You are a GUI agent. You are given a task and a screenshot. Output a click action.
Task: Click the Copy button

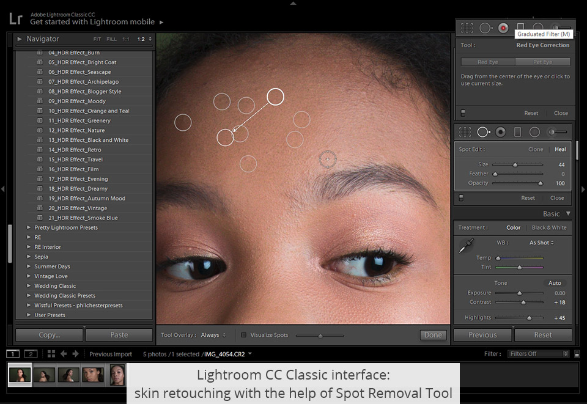[48, 334]
